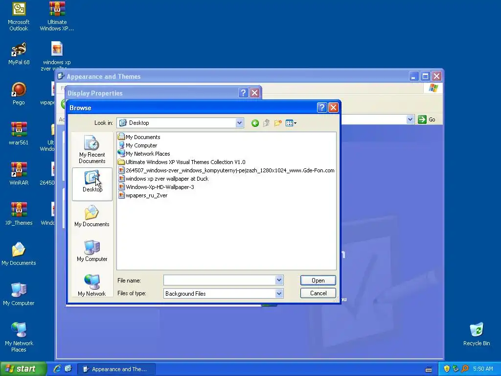Open My Computer desktop icon
The height and width of the screenshot is (376, 501).
19,294
